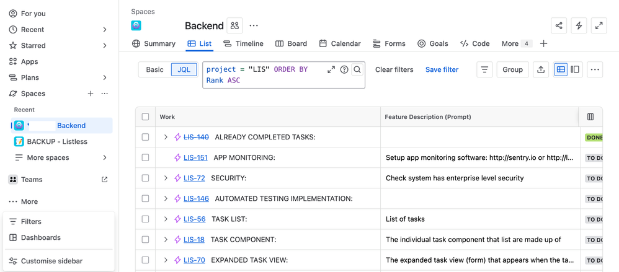The height and width of the screenshot is (272, 619).
Task: Tick the checkbox for LIS-140
Action: click(145, 137)
